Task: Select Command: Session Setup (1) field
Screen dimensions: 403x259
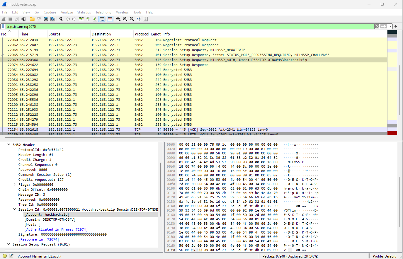Action: point(45,175)
